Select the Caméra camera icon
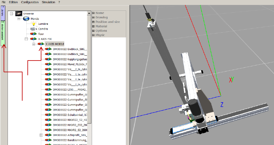This screenshot has width=274, height=145. (34, 29)
